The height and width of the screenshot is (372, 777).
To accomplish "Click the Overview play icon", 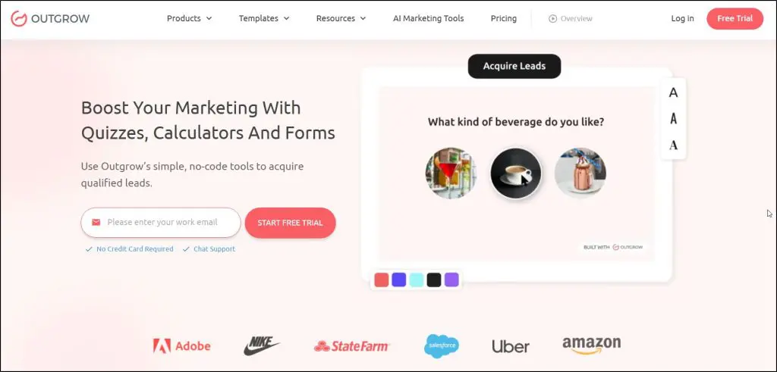I will click(x=552, y=19).
